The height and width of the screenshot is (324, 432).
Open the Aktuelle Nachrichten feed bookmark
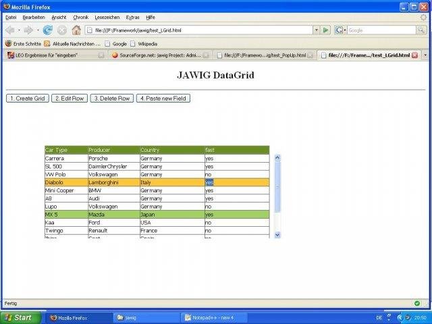[73, 44]
